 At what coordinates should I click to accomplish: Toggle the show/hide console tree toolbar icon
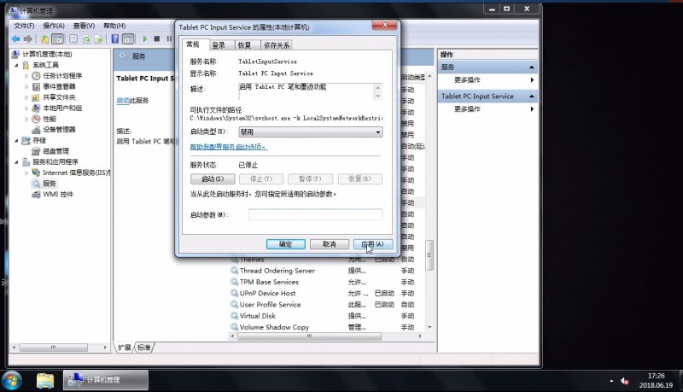57,39
